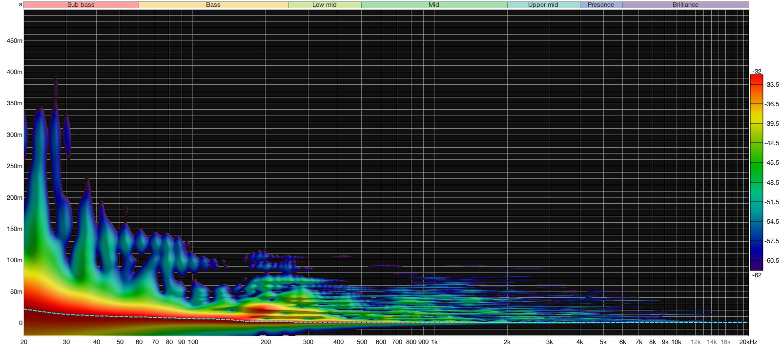This screenshot has height=348, width=781.
Task: Select the Sub bass band label
Action: (x=81, y=5)
